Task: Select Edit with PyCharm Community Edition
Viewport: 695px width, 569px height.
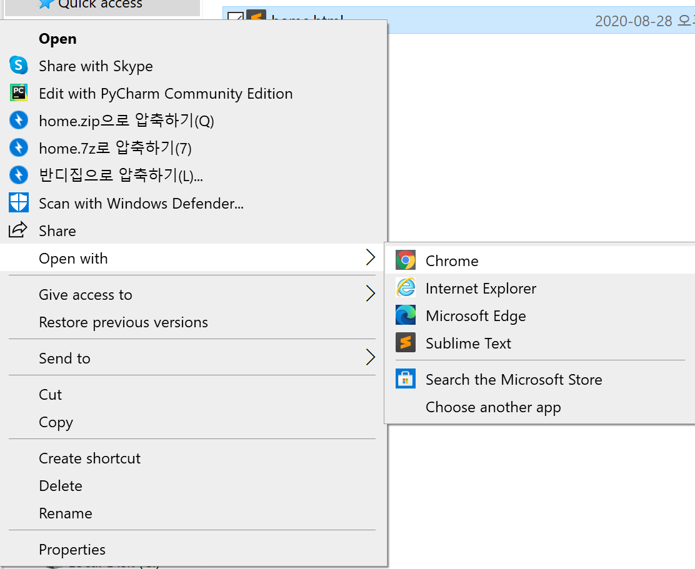Action: 193,94
